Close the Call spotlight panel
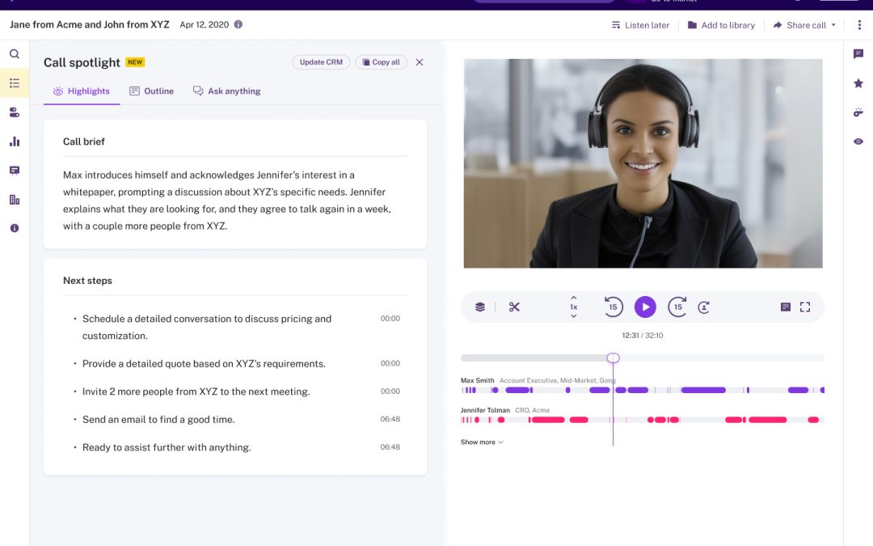This screenshot has width=873, height=546. pyautogui.click(x=420, y=62)
